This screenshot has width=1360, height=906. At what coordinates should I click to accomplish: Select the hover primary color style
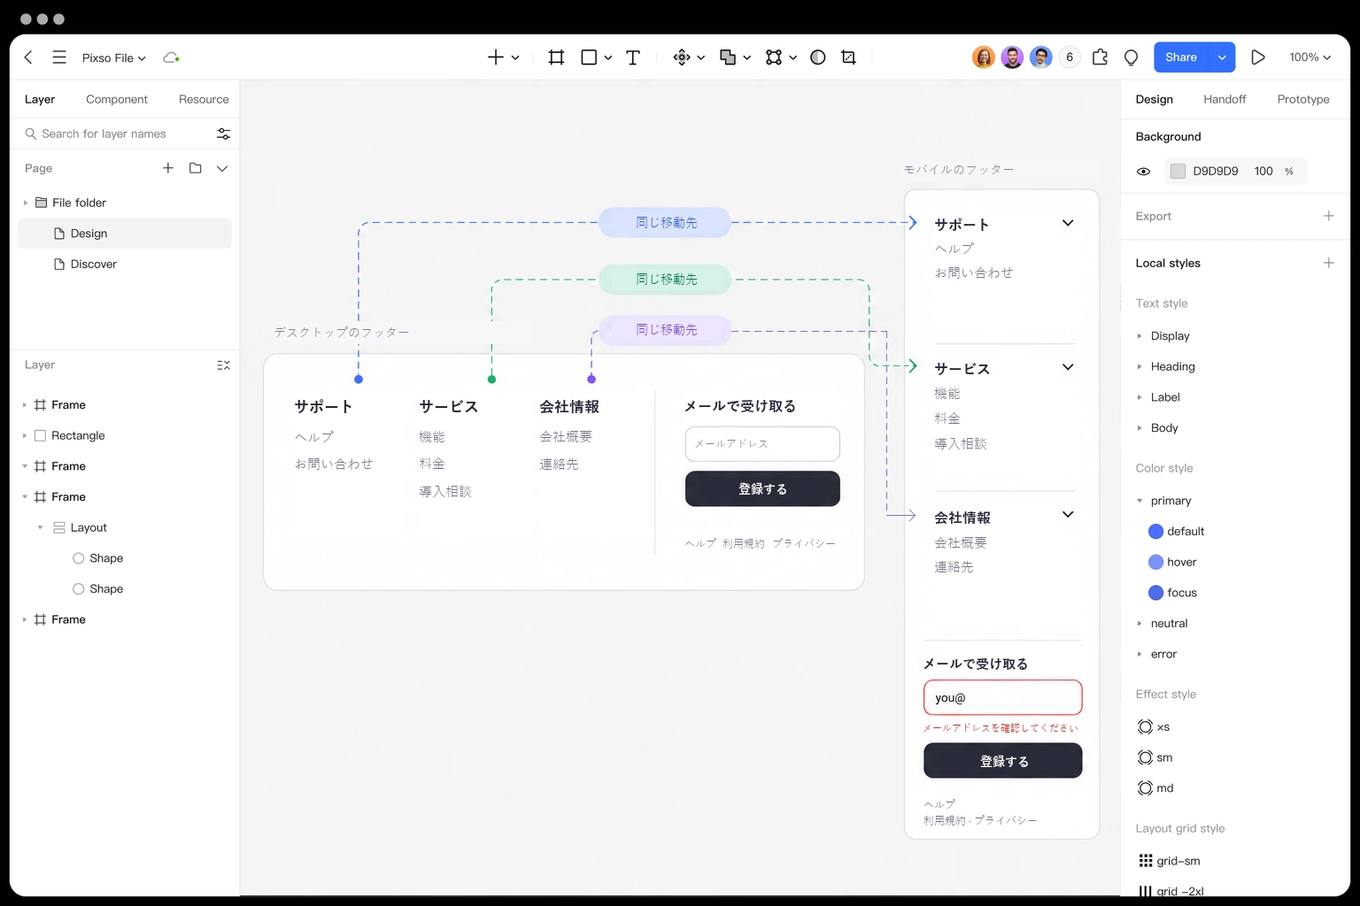click(1172, 562)
